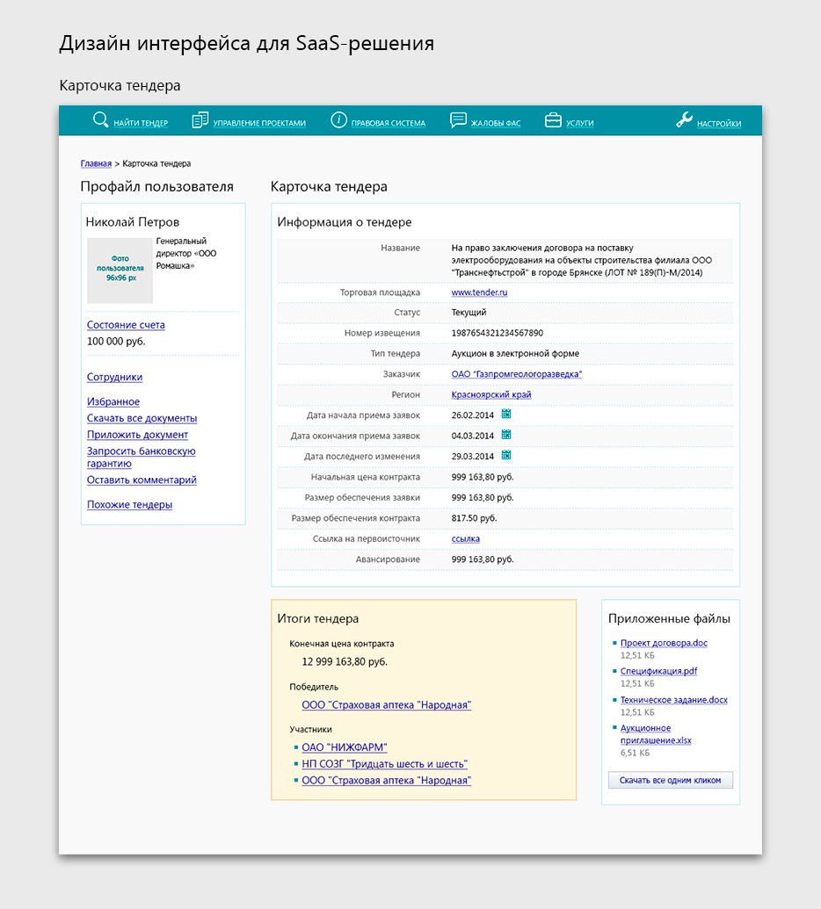Open customer ОАО "Газпромгеологоразведка" link
Image resolution: width=821 pixels, height=909 pixels.
[x=516, y=374]
